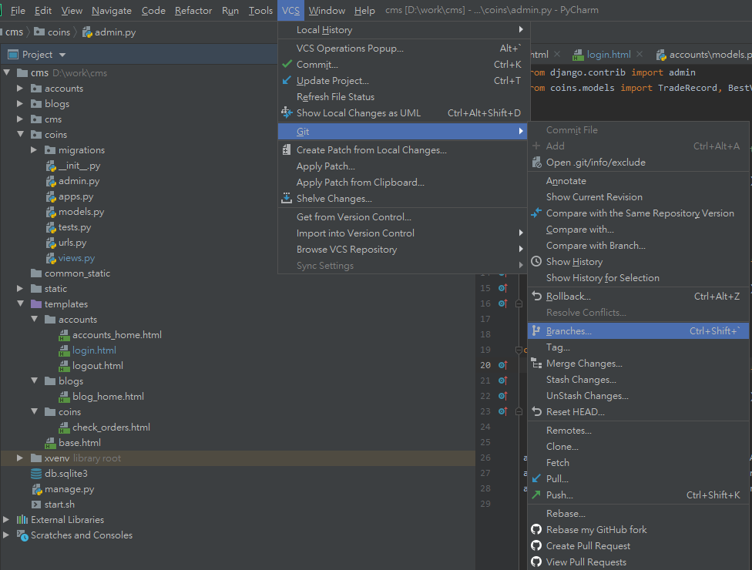This screenshot has width=752, height=570.
Task: Choose Tag... in the Git submenu
Action: tap(638, 347)
